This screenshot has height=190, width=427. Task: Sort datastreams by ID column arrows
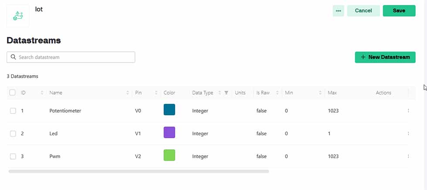tap(42, 93)
